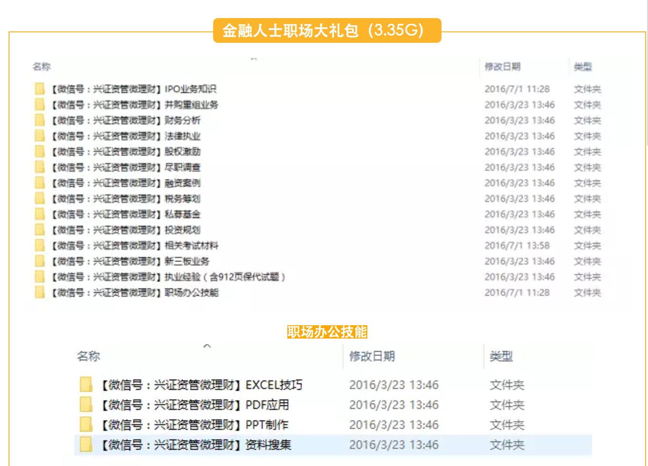Click folder icon of 投资规划 row

[39, 230]
